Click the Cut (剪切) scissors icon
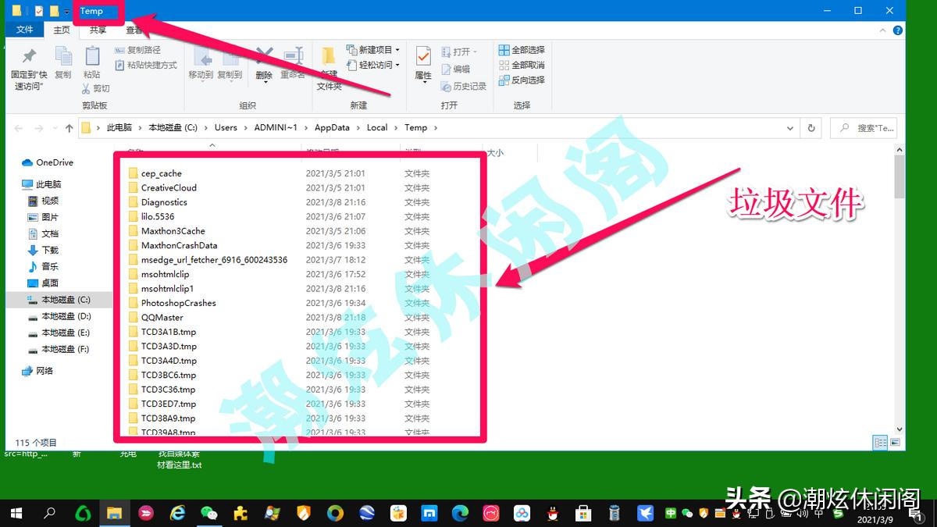This screenshot has width=937, height=527. click(x=87, y=87)
